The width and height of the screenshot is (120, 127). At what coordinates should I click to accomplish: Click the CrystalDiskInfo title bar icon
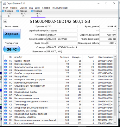pos(4,3)
